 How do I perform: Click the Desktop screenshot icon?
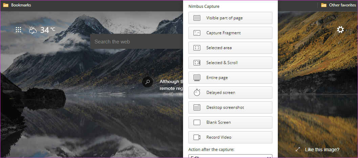tap(197, 107)
